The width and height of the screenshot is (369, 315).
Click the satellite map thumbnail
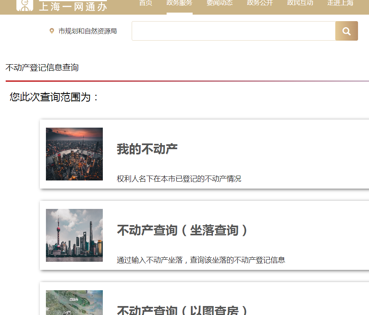(x=74, y=302)
